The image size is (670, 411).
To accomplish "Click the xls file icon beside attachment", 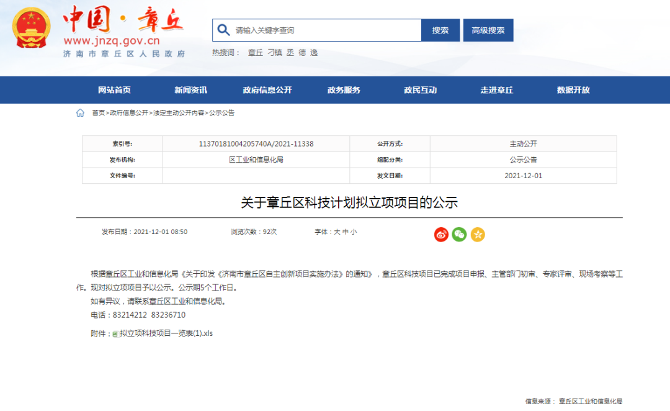I will (x=115, y=333).
